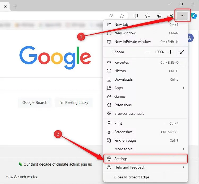Expand the More tools submenu
The height and width of the screenshot is (184, 199).
click(145, 149)
